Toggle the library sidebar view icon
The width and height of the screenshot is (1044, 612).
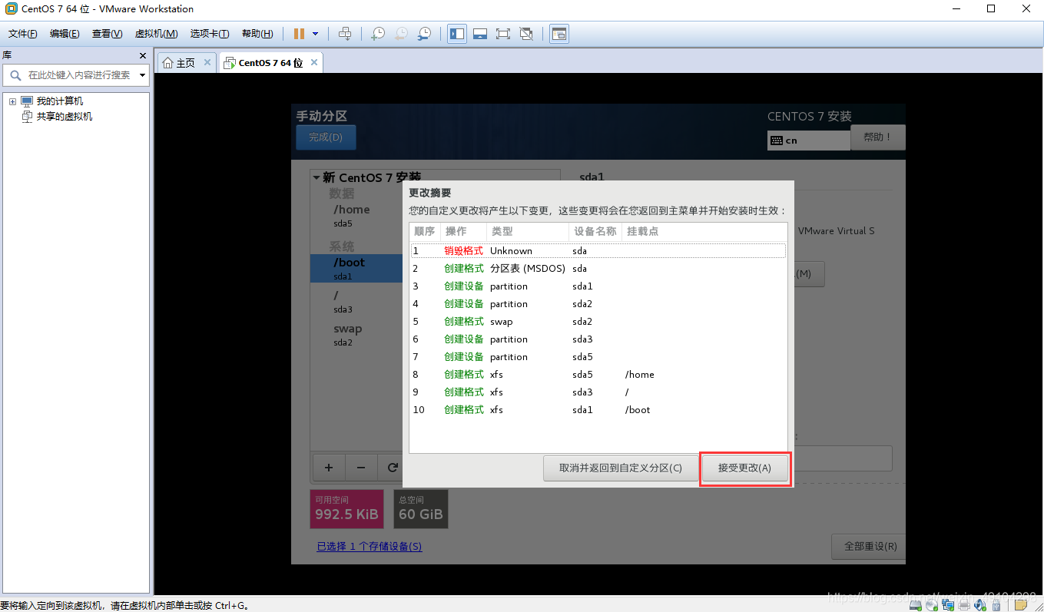(457, 34)
